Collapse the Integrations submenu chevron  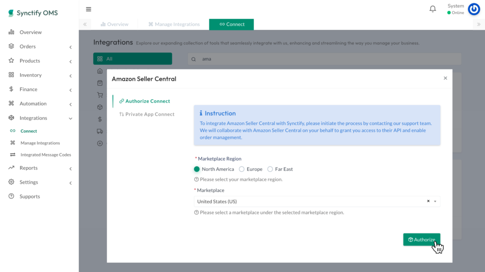pyautogui.click(x=71, y=119)
